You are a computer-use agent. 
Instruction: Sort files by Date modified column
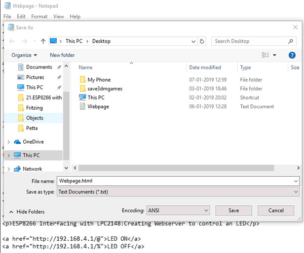[205, 68]
